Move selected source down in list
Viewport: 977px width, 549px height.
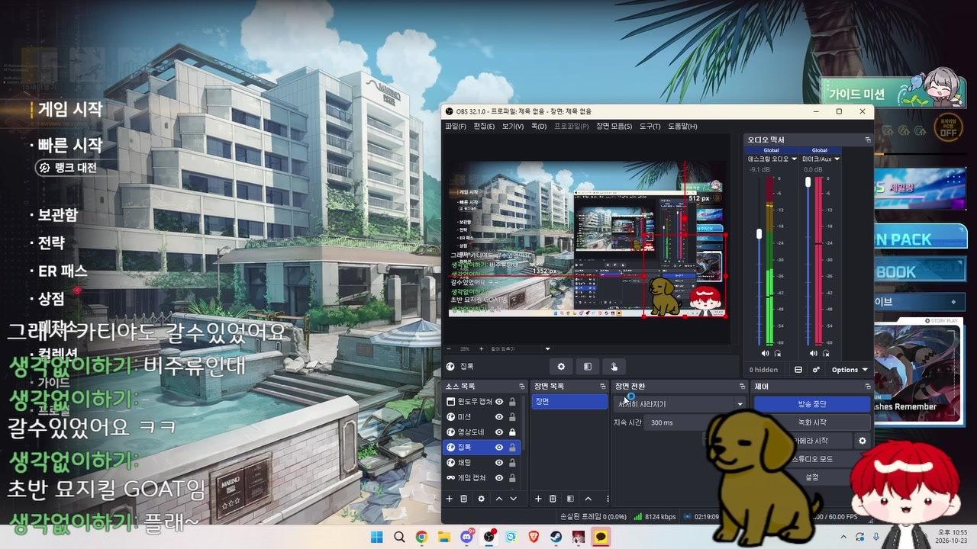pyautogui.click(x=513, y=499)
